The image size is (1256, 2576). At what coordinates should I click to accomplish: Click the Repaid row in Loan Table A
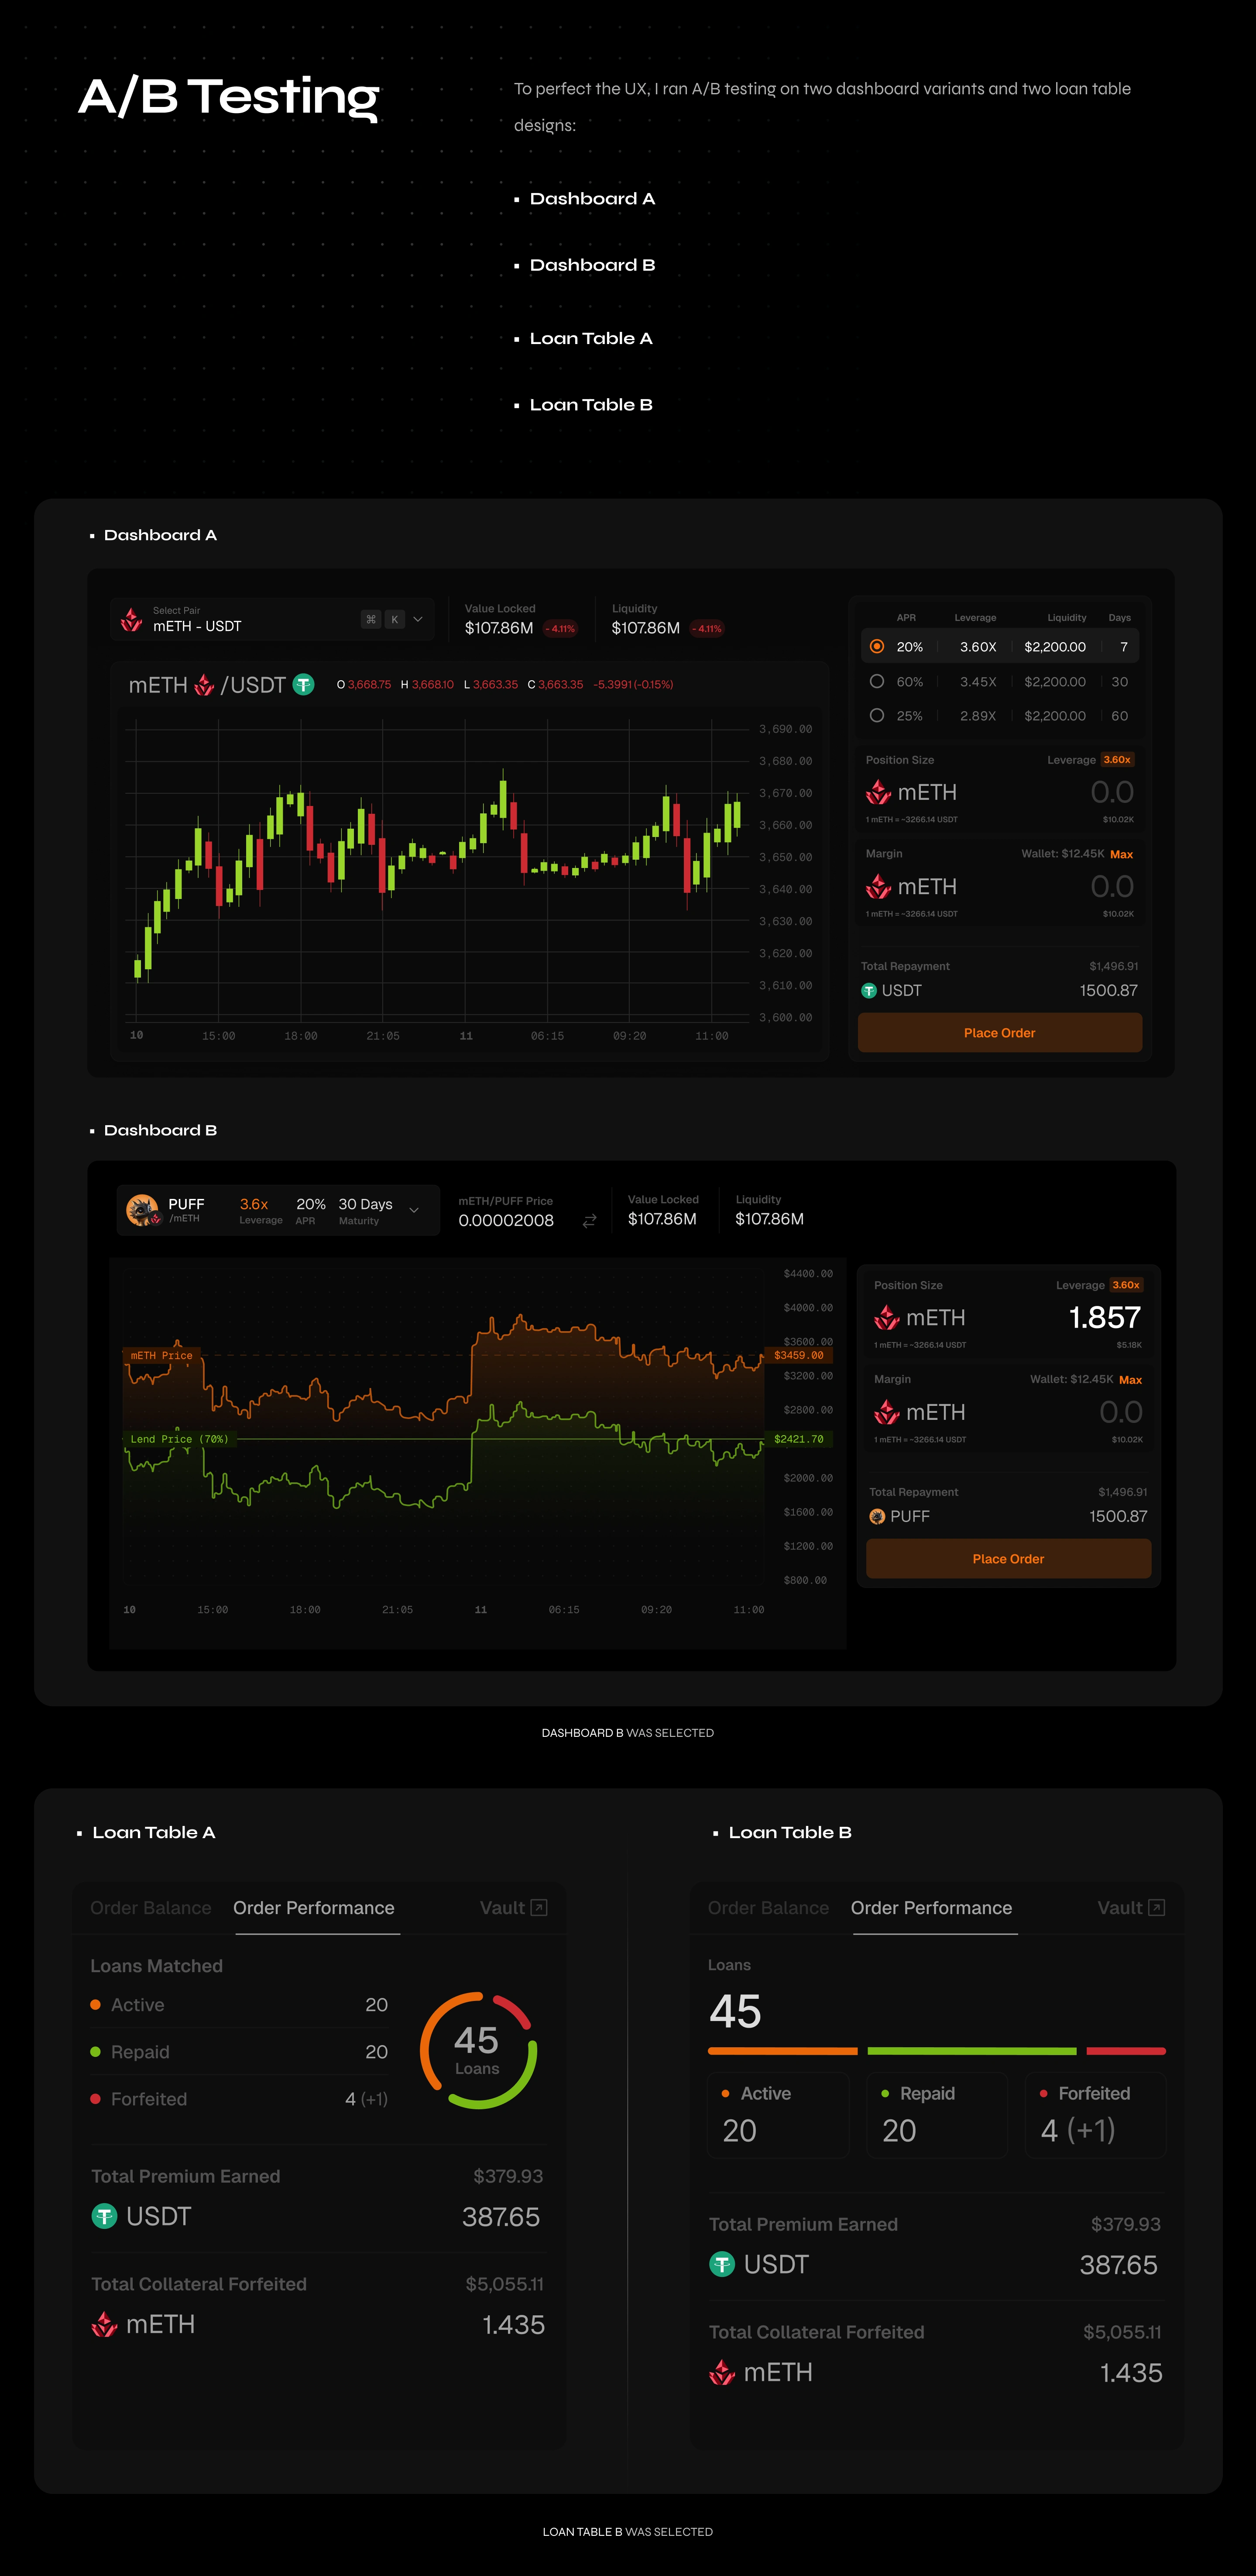[x=239, y=2052]
